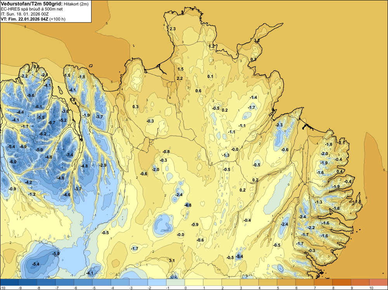Select legend color for -6 to -5 degrees
Image resolution: width=388 pixels, height=290 pixels.
click(83, 282)
